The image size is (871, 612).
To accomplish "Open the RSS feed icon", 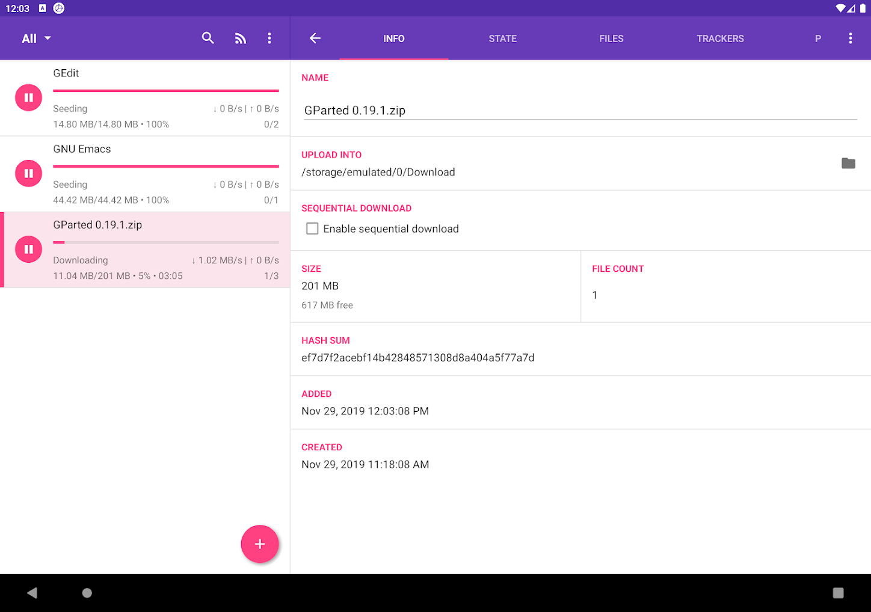I will 240,38.
